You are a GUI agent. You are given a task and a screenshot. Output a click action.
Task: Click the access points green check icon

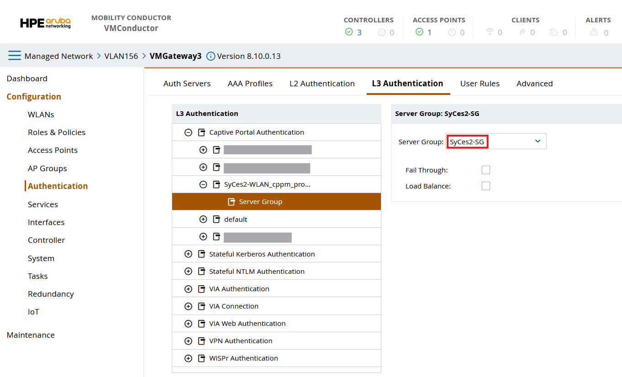419,32
